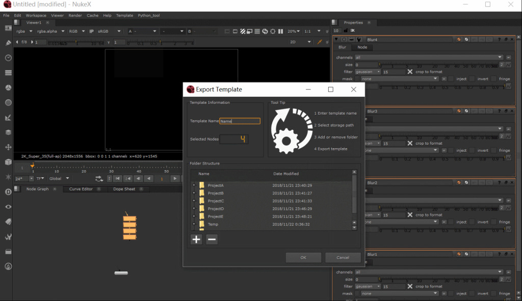
Task: Open the ToolSets wrench icon in left sidebar
Action: (x=8, y=236)
